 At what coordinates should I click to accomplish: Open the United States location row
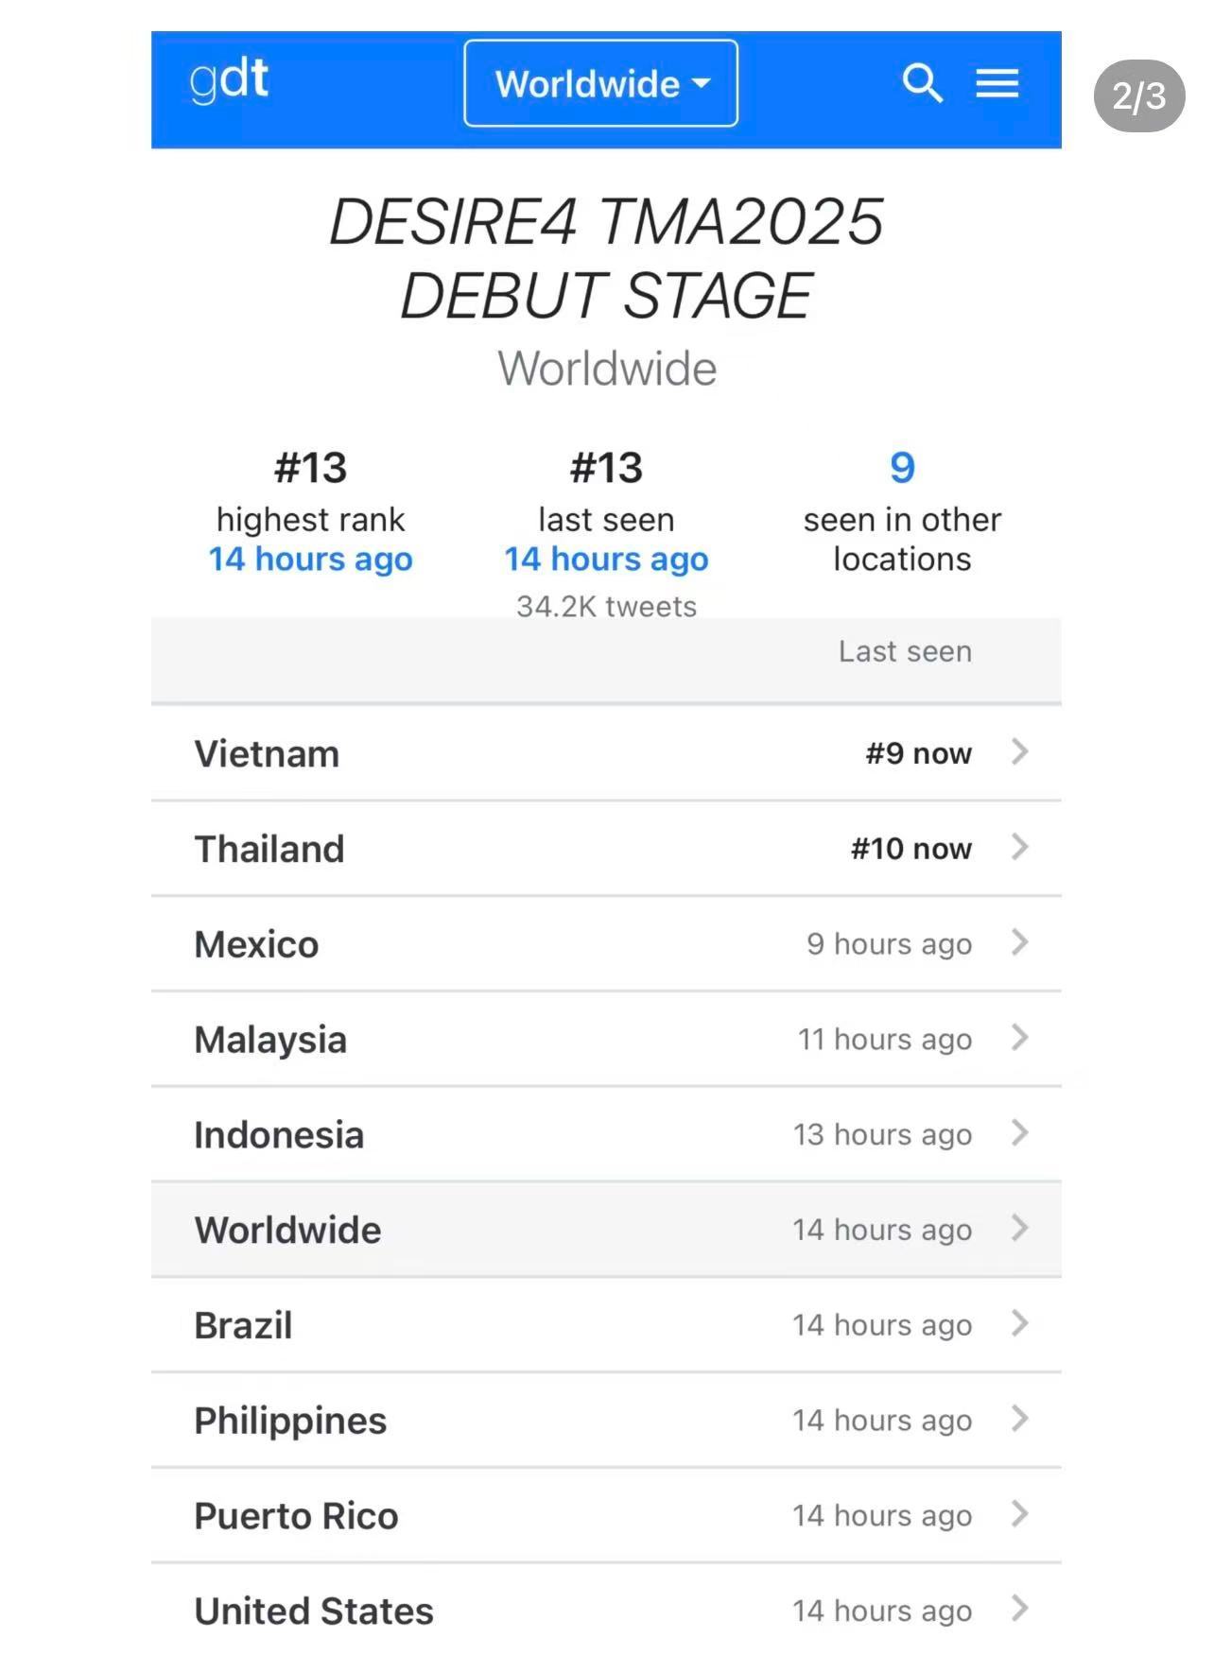coord(606,1610)
